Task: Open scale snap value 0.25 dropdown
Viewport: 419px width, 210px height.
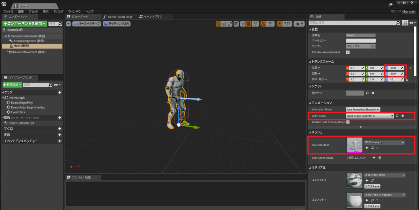Action: click(x=287, y=24)
